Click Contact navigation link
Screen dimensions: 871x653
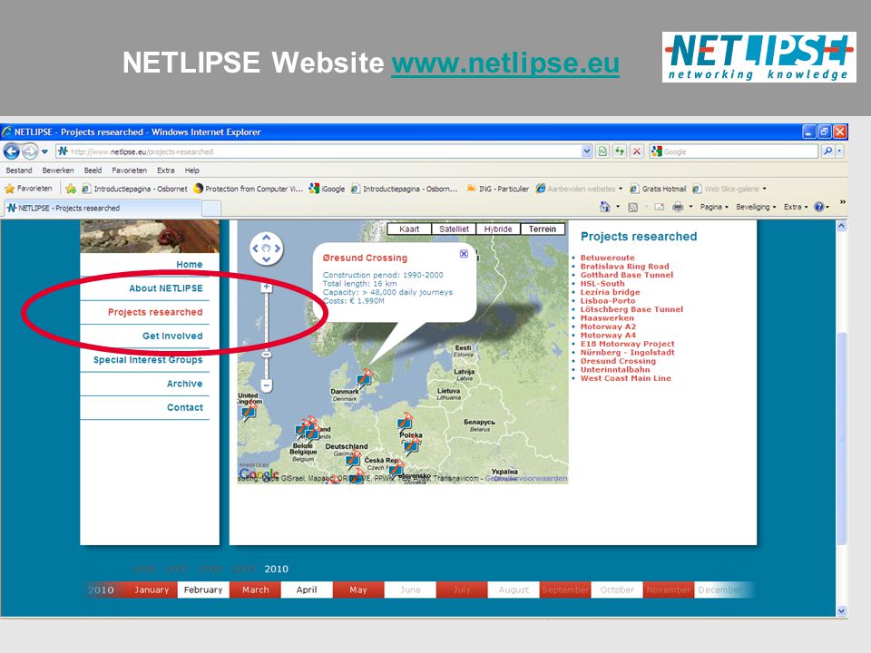(x=185, y=407)
